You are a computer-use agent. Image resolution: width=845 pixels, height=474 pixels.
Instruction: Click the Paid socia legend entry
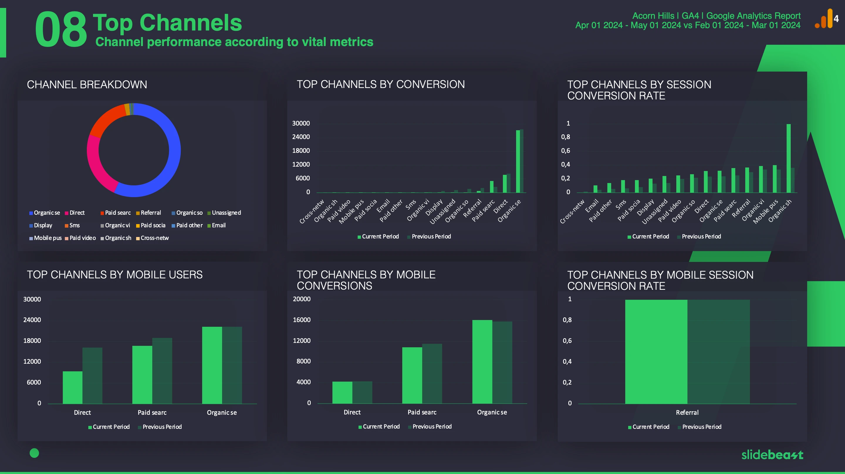coord(151,225)
